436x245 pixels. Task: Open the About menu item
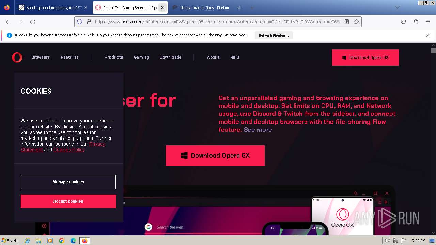(213, 57)
